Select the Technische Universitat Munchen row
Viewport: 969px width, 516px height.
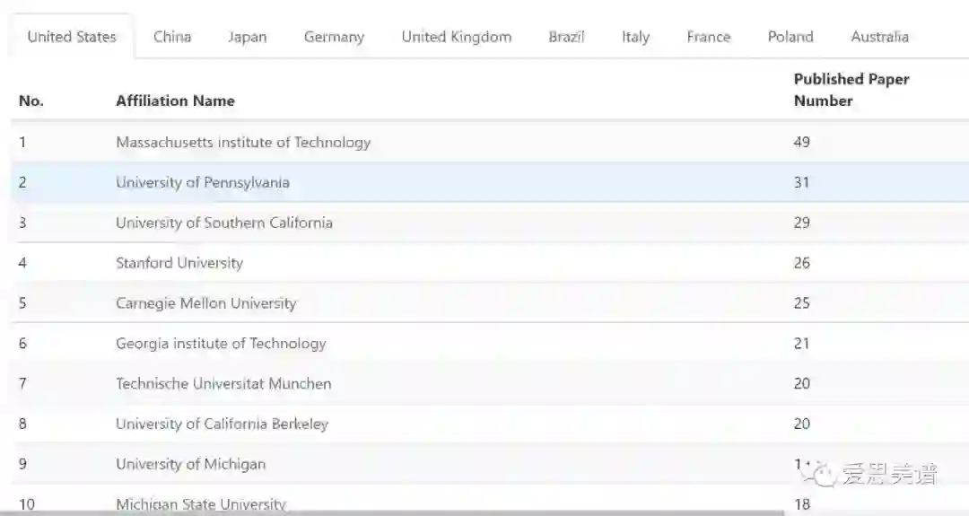point(223,383)
